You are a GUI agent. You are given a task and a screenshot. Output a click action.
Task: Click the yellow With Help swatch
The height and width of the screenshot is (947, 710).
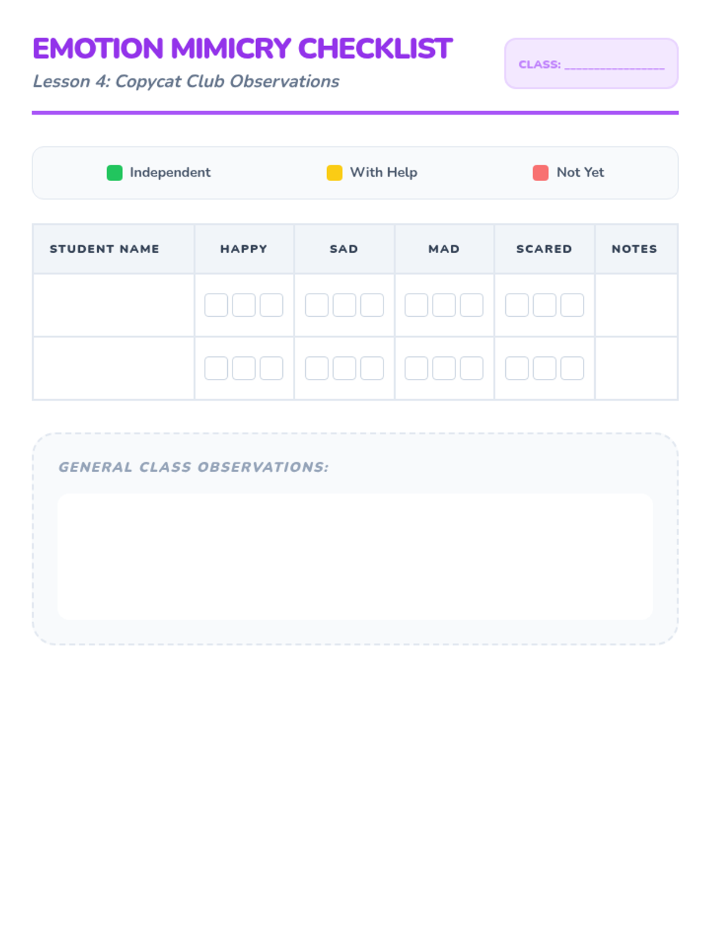click(x=334, y=173)
